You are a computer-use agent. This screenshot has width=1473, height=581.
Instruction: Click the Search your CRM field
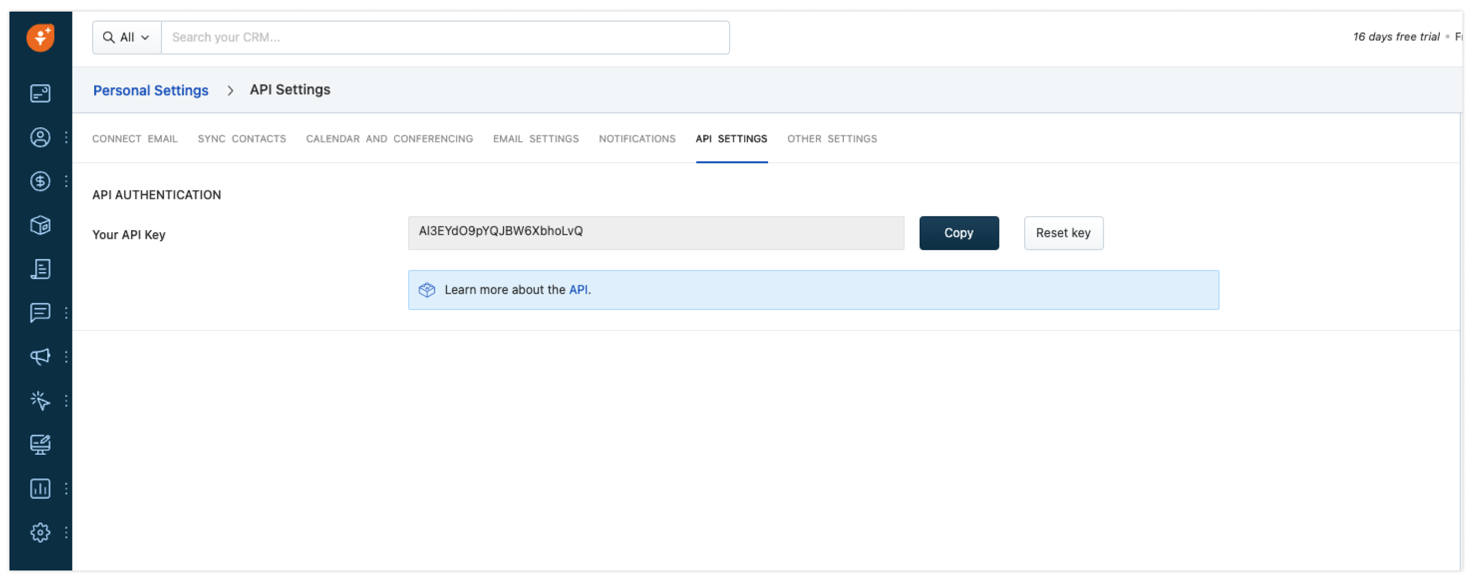tap(445, 37)
